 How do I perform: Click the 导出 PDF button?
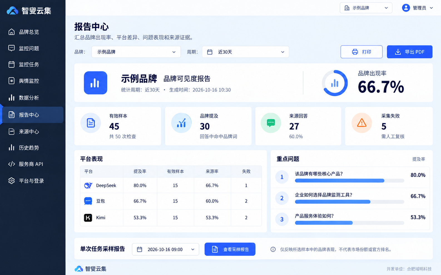point(410,52)
